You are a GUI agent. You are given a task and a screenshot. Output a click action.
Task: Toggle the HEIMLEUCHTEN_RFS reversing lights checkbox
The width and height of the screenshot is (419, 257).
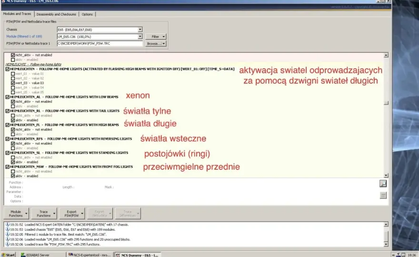[8, 139]
